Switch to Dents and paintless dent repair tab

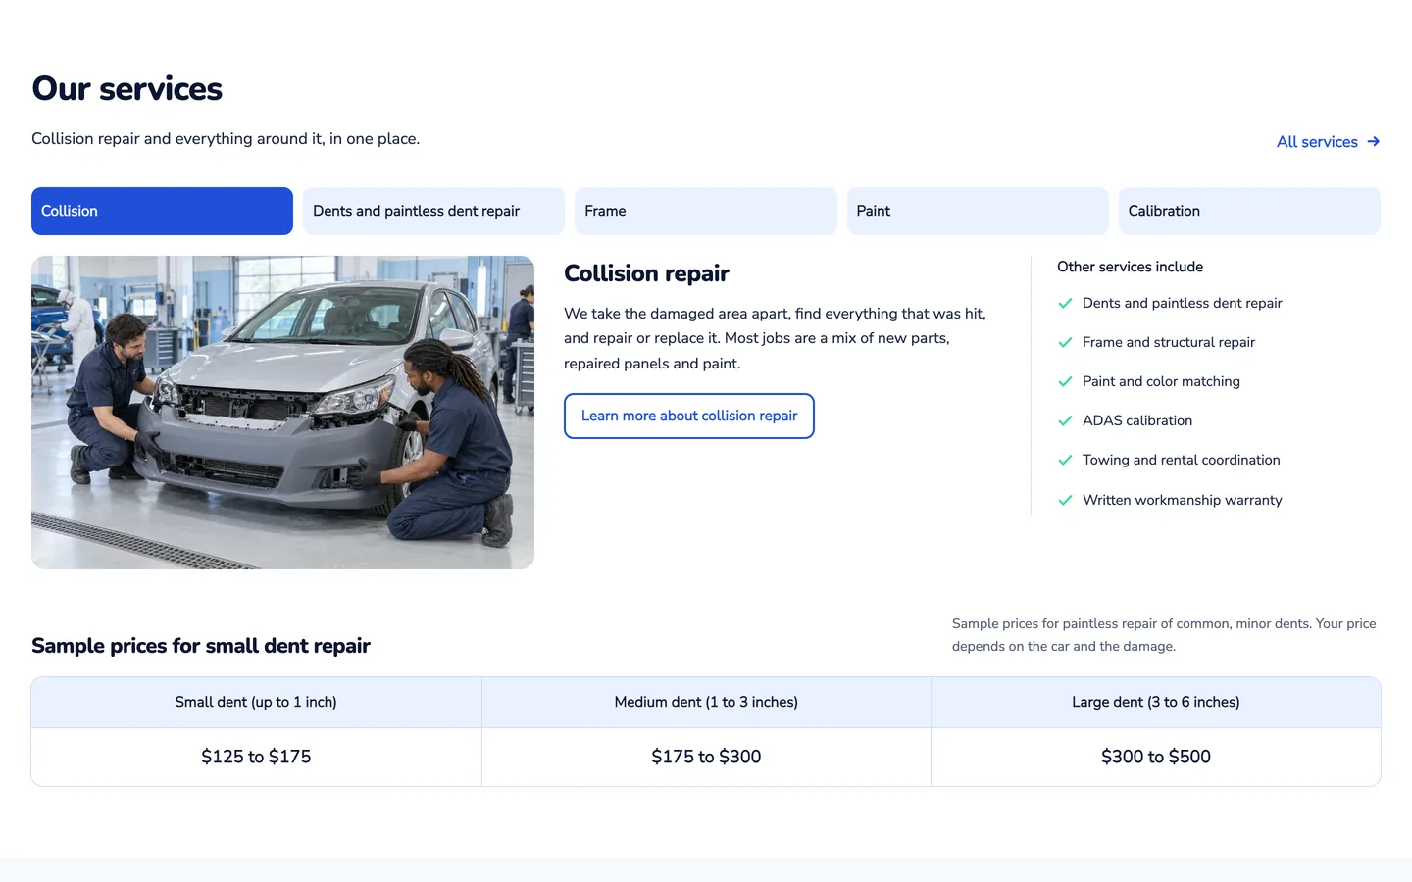tap(433, 211)
